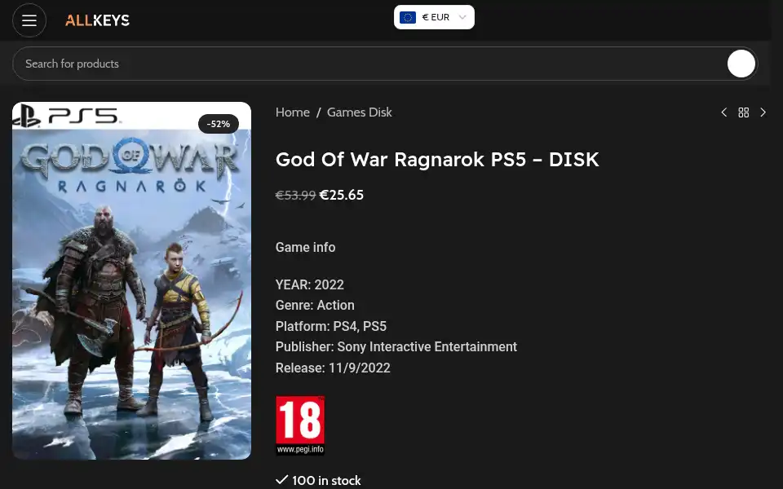Click the Release: 11/9/2022 line
Image resolution: width=783 pixels, height=489 pixels.
[333, 368]
